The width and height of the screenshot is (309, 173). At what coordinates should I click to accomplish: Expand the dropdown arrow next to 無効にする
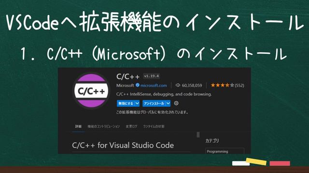pyautogui.click(x=137, y=103)
